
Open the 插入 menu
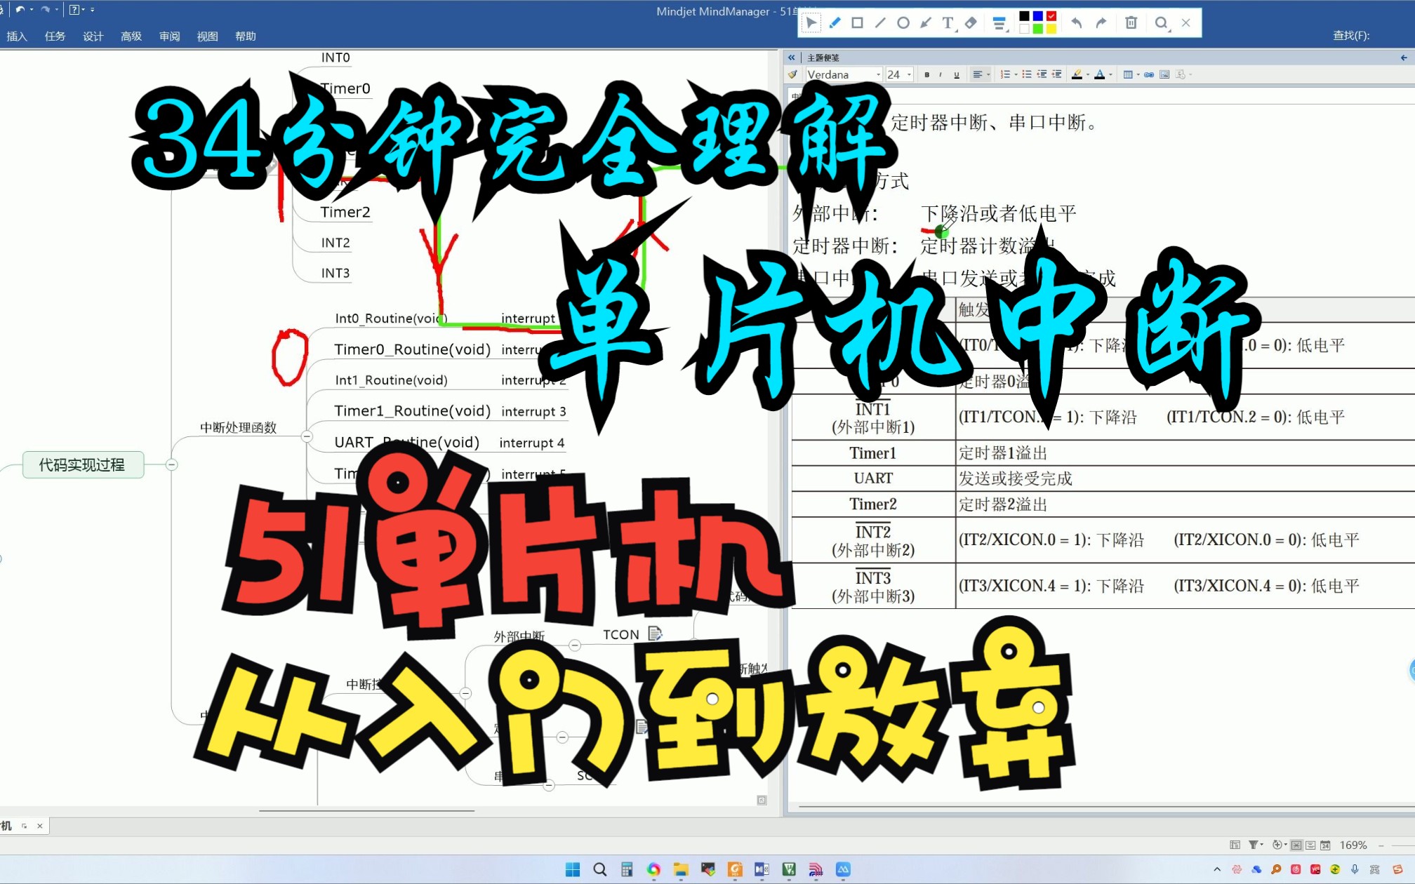pos(17,36)
